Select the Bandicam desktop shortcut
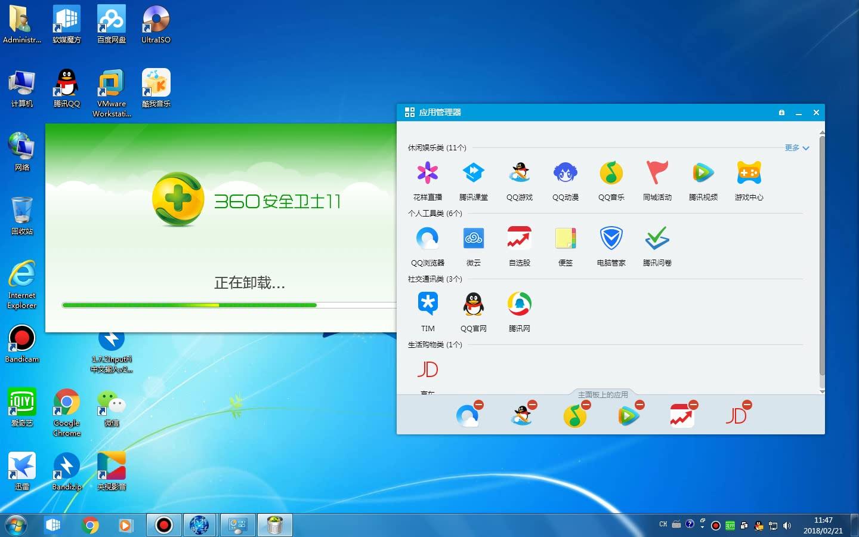The width and height of the screenshot is (859, 537). pyautogui.click(x=22, y=344)
